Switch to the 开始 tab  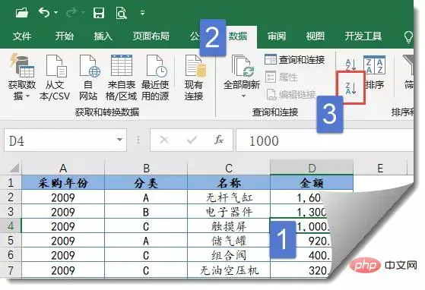tap(65, 36)
